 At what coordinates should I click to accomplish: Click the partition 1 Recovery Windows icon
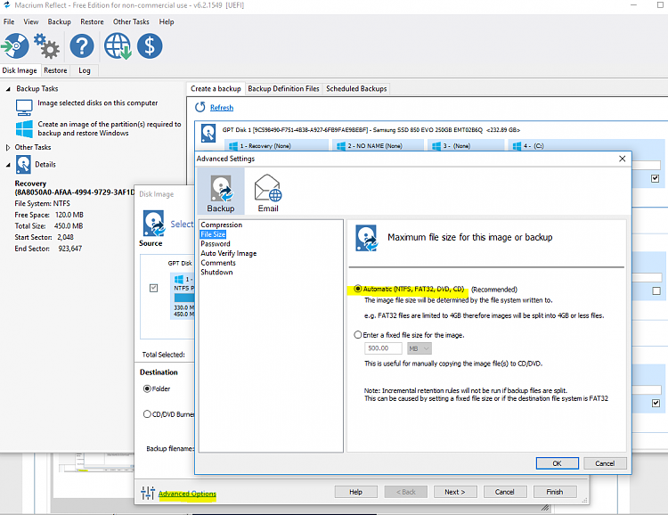tap(233, 146)
